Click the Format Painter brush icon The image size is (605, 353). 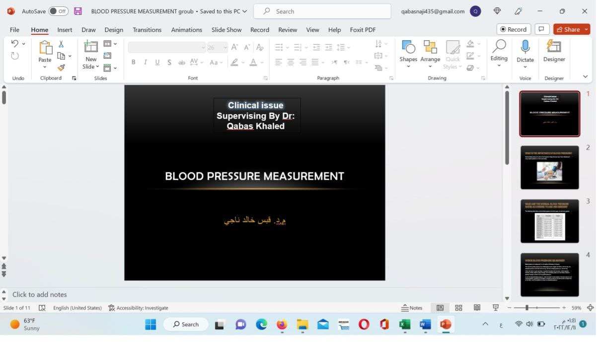[61, 68]
